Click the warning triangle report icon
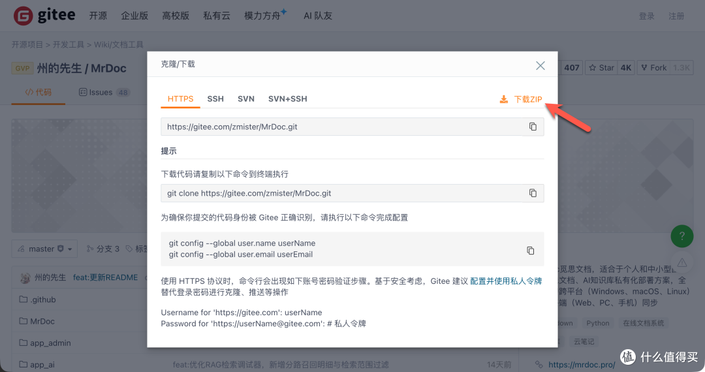Viewport: 705px width, 372px height. point(682,263)
